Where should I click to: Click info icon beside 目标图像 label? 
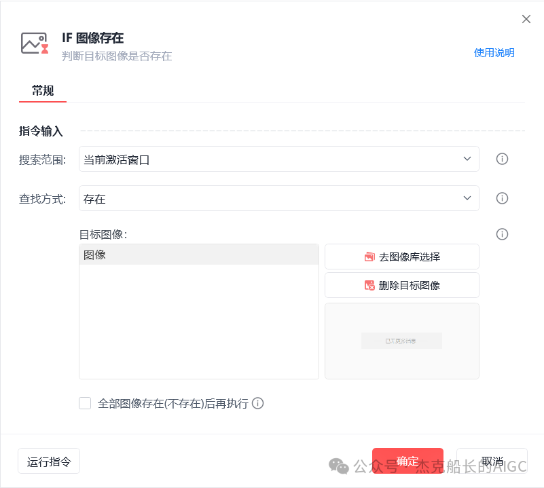pos(502,234)
